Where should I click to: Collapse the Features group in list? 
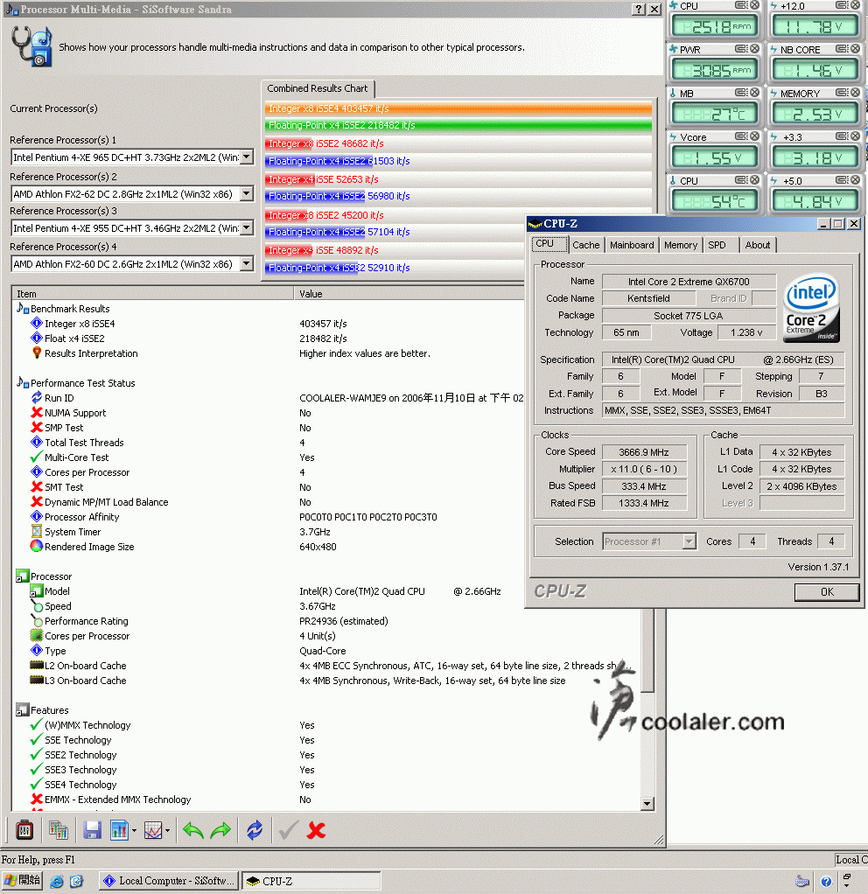pos(22,709)
